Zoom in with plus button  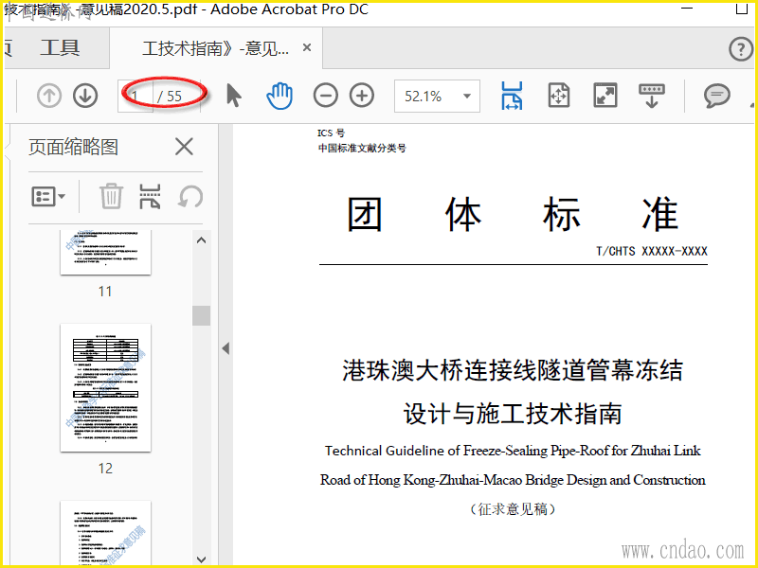click(x=362, y=96)
